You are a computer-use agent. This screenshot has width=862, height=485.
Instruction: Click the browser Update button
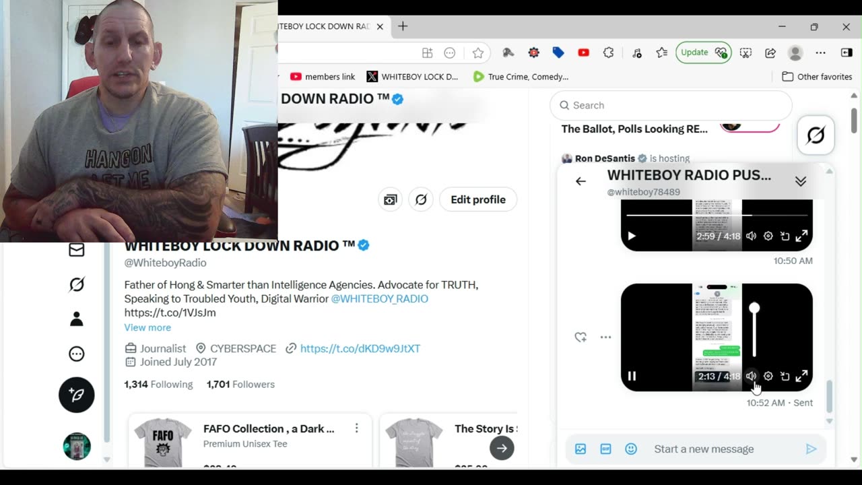(x=703, y=53)
